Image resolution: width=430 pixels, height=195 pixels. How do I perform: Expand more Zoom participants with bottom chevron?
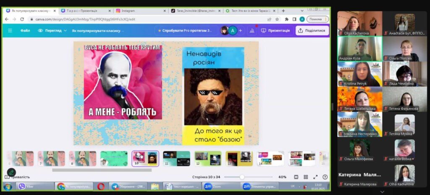pos(382,191)
